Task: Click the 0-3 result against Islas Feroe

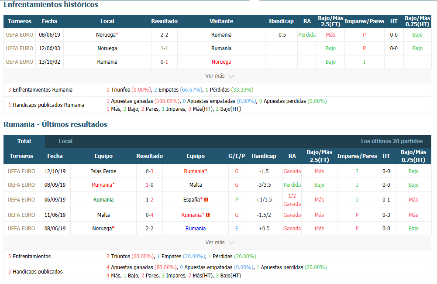Action: pyautogui.click(x=149, y=171)
